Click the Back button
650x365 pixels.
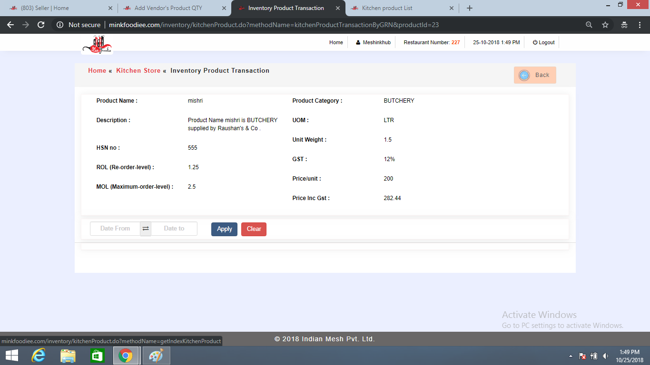click(x=535, y=75)
